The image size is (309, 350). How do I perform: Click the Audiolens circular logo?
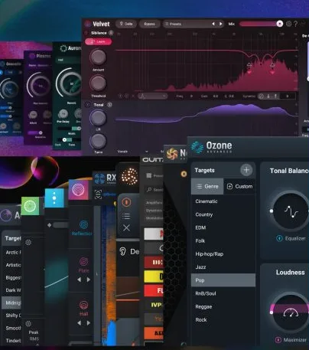point(5,215)
